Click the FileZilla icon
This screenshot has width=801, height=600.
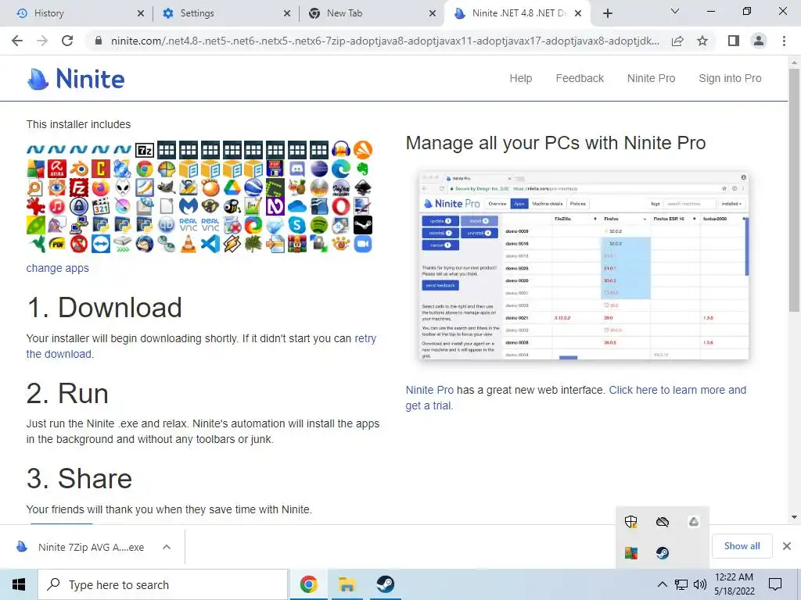click(79, 187)
